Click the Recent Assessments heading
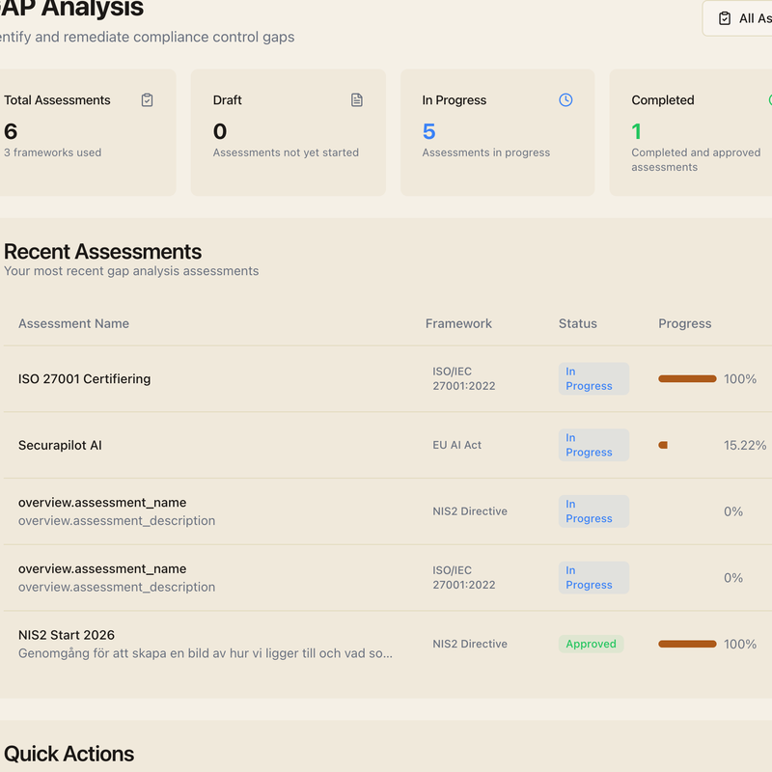This screenshot has width=772, height=772. point(102,252)
